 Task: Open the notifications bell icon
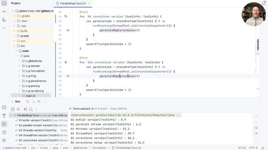pyautogui.click(x=264, y=3)
